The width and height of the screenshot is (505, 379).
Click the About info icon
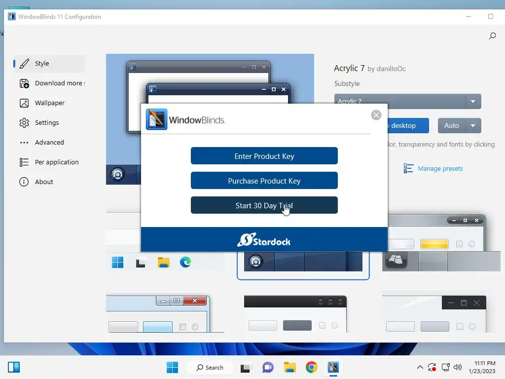[x=24, y=182]
